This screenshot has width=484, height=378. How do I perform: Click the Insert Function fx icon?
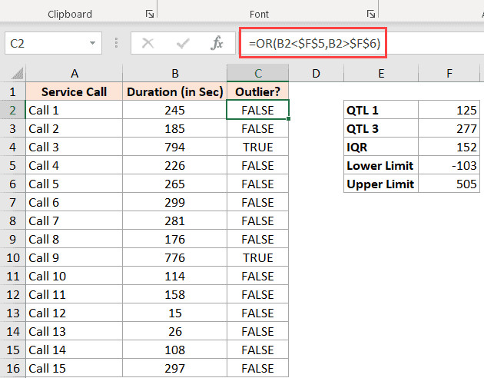(217, 44)
